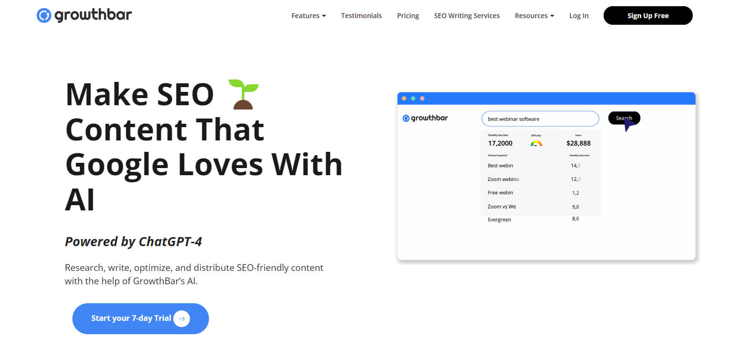Open the Features dropdown menu

point(308,16)
